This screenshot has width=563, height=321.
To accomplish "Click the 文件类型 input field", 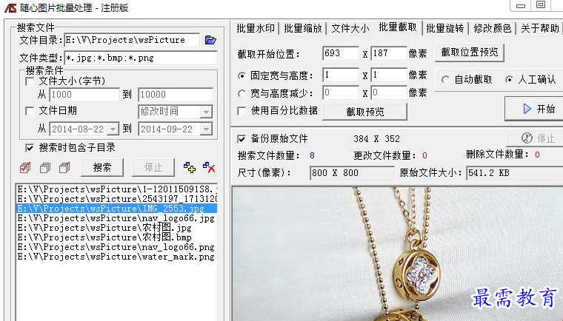I will [141, 58].
